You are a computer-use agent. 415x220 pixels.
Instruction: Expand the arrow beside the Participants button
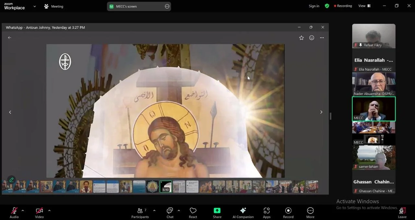[x=154, y=211]
